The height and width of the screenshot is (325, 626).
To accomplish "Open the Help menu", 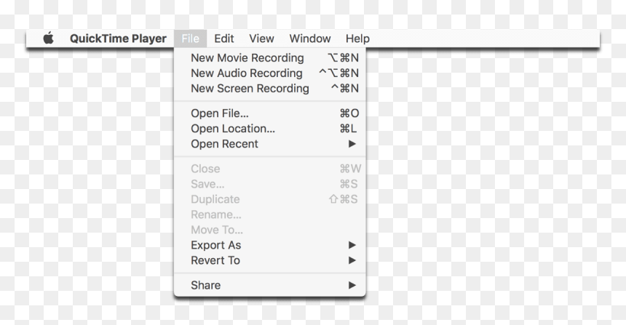I will (x=357, y=39).
